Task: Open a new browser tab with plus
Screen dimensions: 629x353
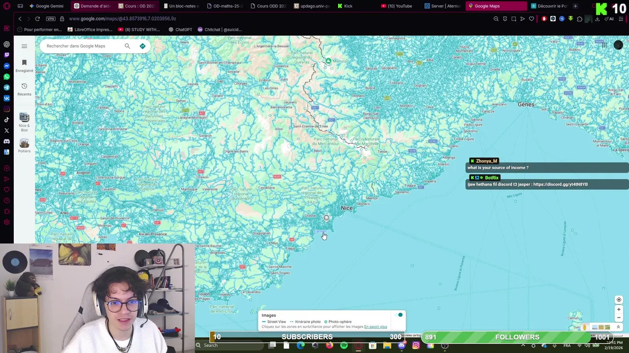Action: pyautogui.click(x=575, y=6)
